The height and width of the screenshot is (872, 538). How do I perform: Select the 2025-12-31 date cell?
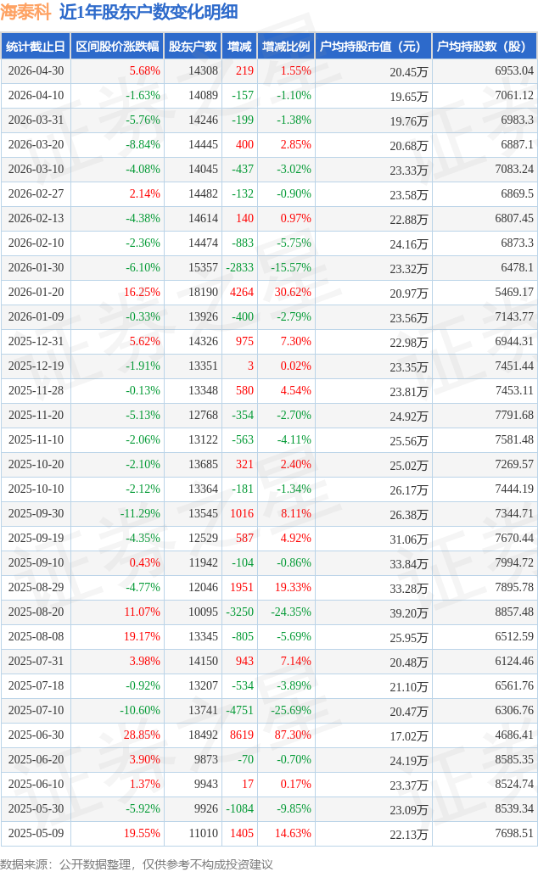point(36,342)
